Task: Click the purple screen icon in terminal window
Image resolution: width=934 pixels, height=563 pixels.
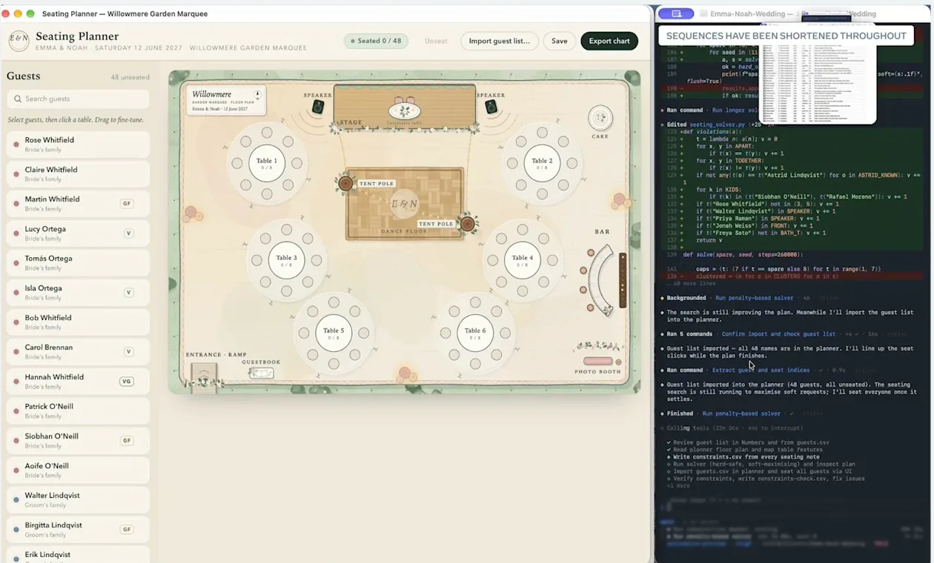Action: click(676, 13)
